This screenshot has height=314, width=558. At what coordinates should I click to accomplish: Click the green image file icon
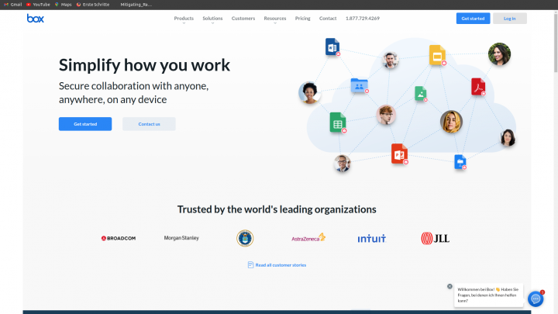pos(421,94)
